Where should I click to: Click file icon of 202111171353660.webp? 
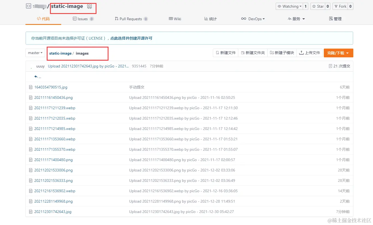[31, 139]
